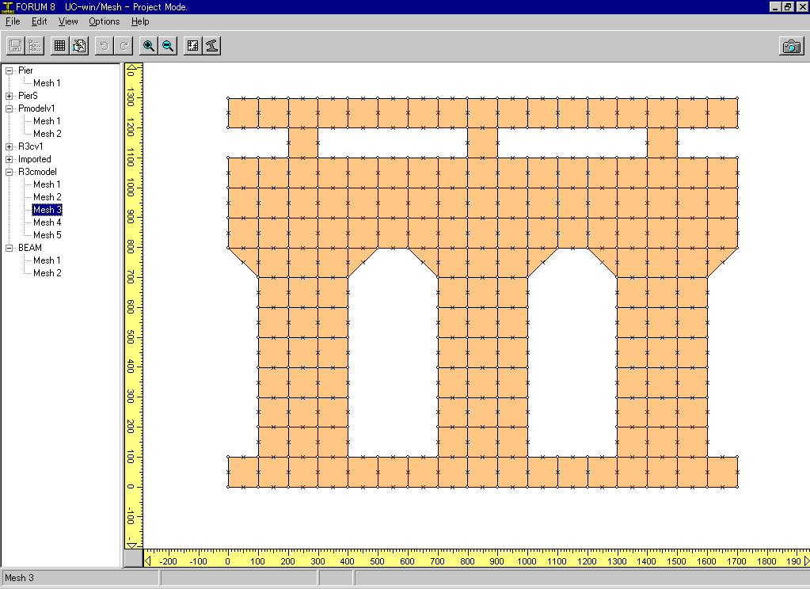Click the gray corner box between rulers

point(134,558)
